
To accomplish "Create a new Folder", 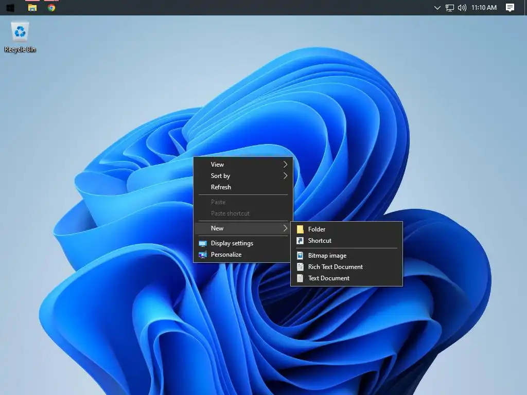I will 346,229.
